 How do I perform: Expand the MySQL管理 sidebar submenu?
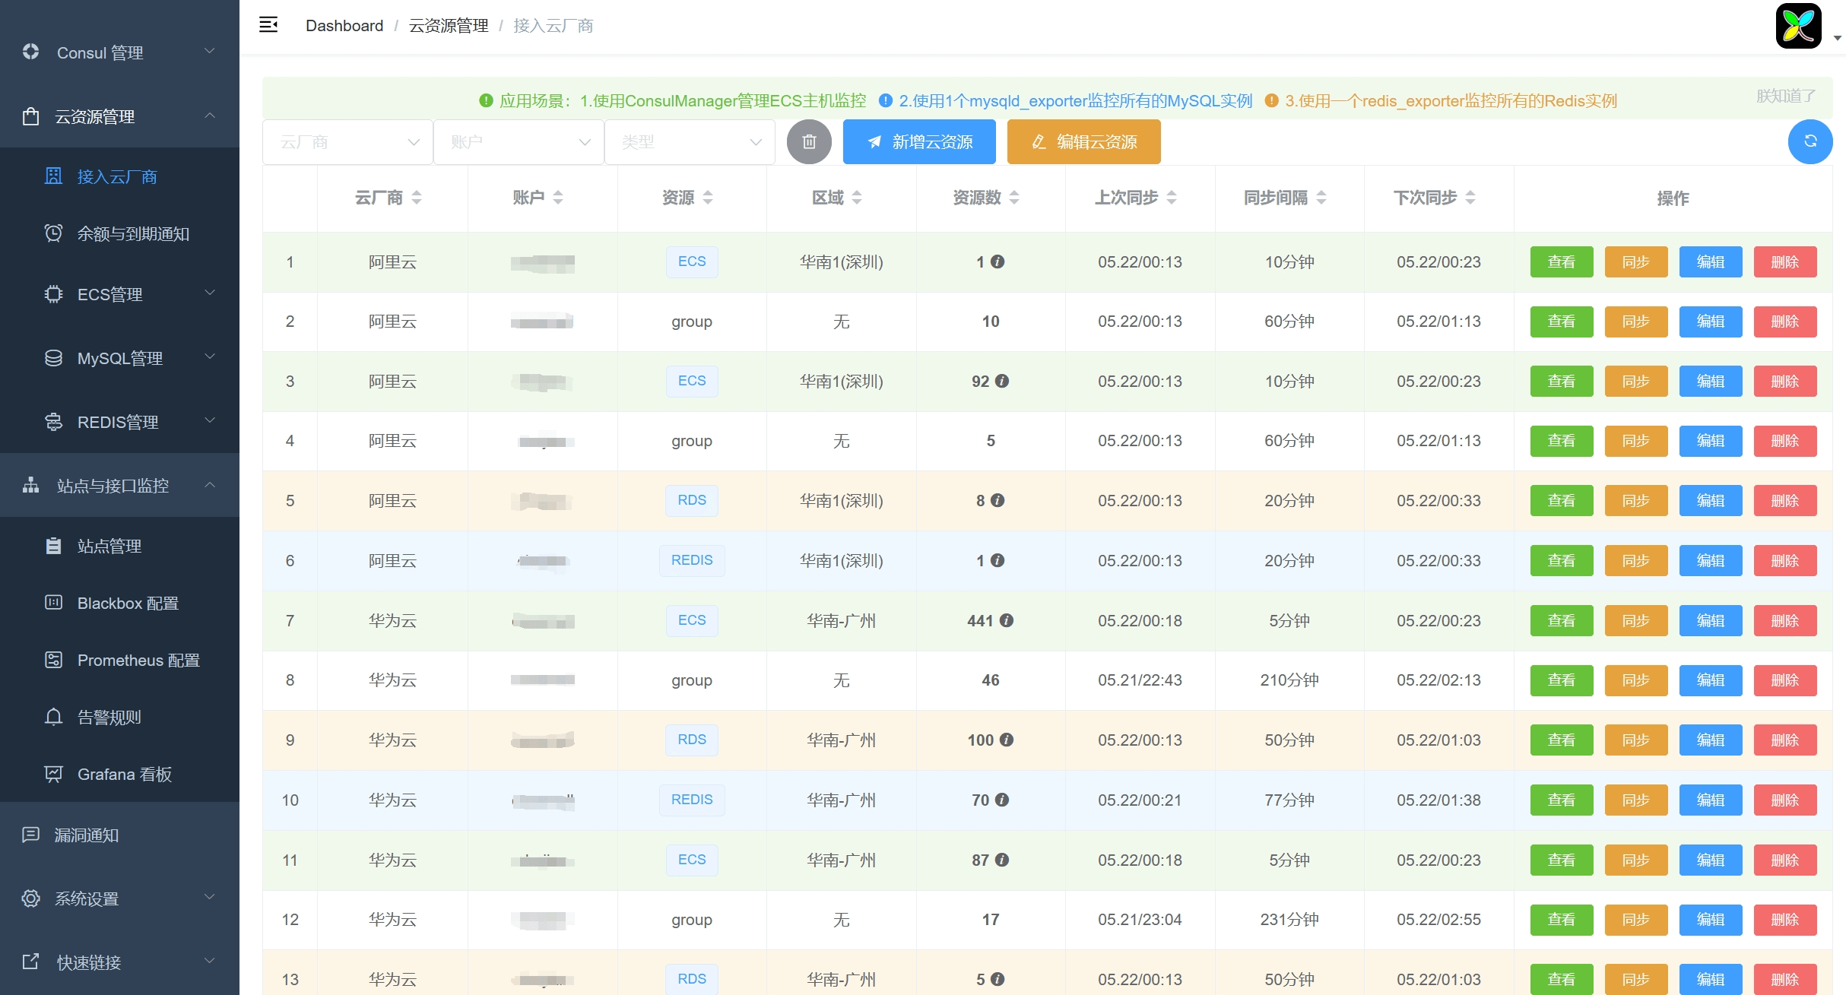point(119,358)
